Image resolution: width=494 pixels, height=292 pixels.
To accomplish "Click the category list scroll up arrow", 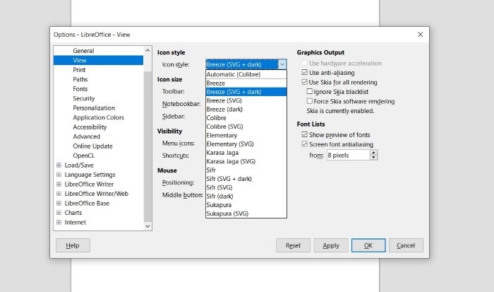I will tap(147, 50).
